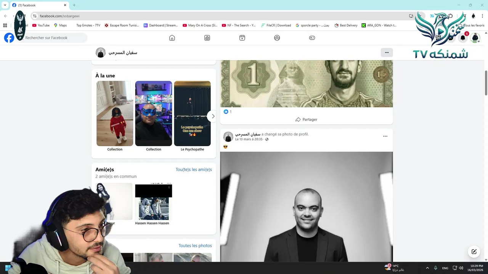Open the Gaming controller icon
Screen dimensions: 488x274
pos(312,38)
